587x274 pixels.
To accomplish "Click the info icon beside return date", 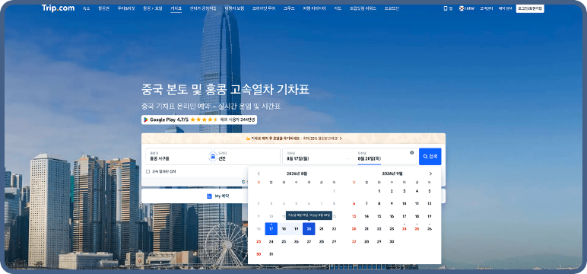I will pyautogui.click(x=412, y=152).
